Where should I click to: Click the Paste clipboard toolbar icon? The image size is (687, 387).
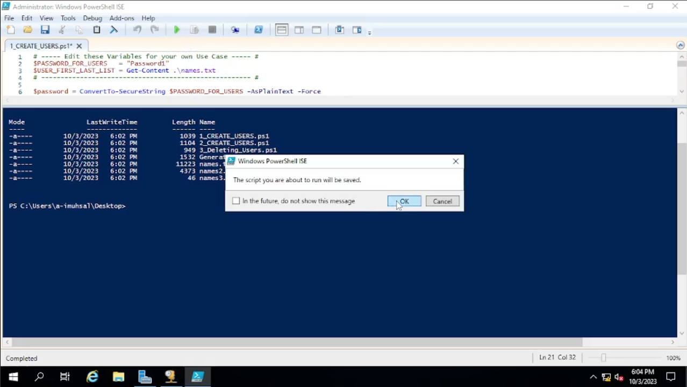(x=97, y=30)
